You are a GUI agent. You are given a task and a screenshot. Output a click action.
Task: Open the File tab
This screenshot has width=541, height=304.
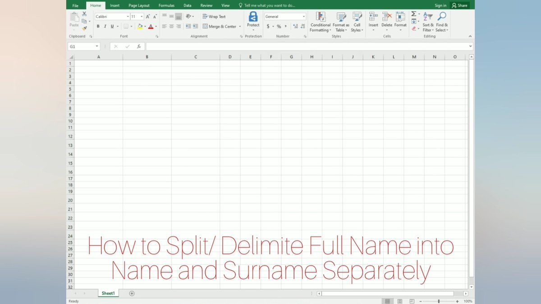[75, 5]
